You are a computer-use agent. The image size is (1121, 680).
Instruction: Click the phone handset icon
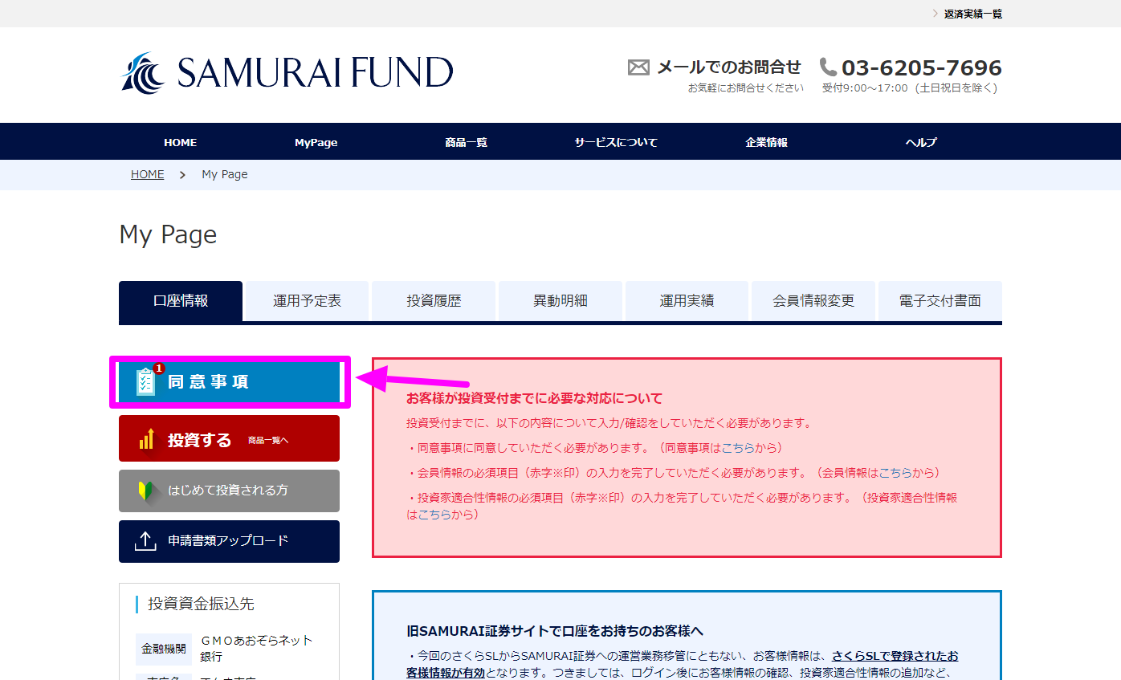click(x=828, y=67)
